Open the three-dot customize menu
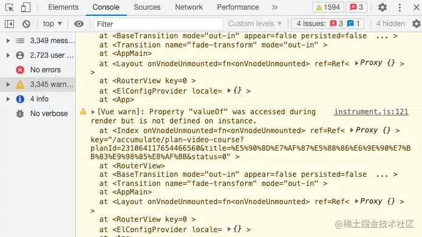 click(x=400, y=7)
